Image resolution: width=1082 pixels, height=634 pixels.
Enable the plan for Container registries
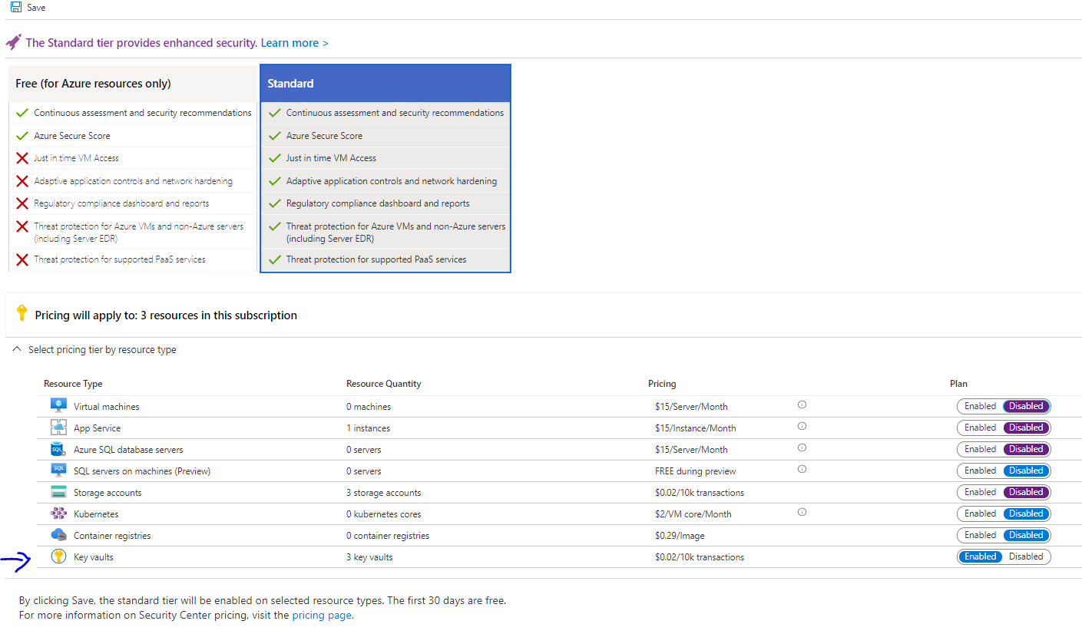pyautogui.click(x=980, y=535)
